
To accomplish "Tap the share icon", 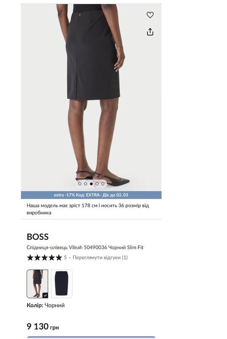I will tap(150, 32).
